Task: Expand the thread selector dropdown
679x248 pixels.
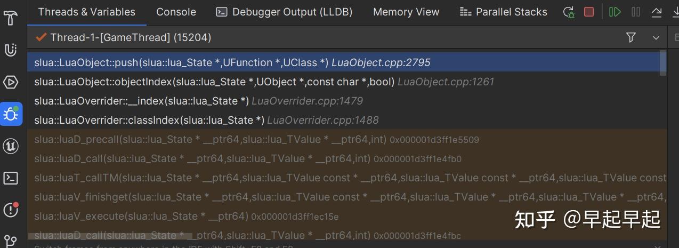Action: 656,37
